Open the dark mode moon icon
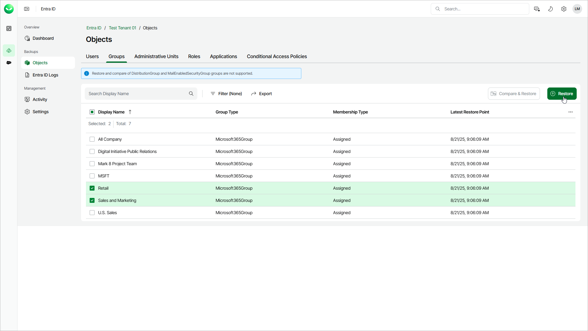 550,9
